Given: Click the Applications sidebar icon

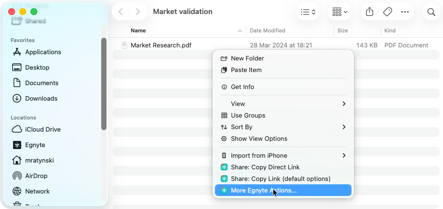Looking at the screenshot, I should 17,52.
